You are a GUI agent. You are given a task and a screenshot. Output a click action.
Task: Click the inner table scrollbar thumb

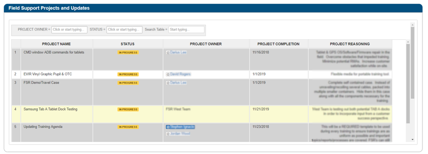point(408,83)
